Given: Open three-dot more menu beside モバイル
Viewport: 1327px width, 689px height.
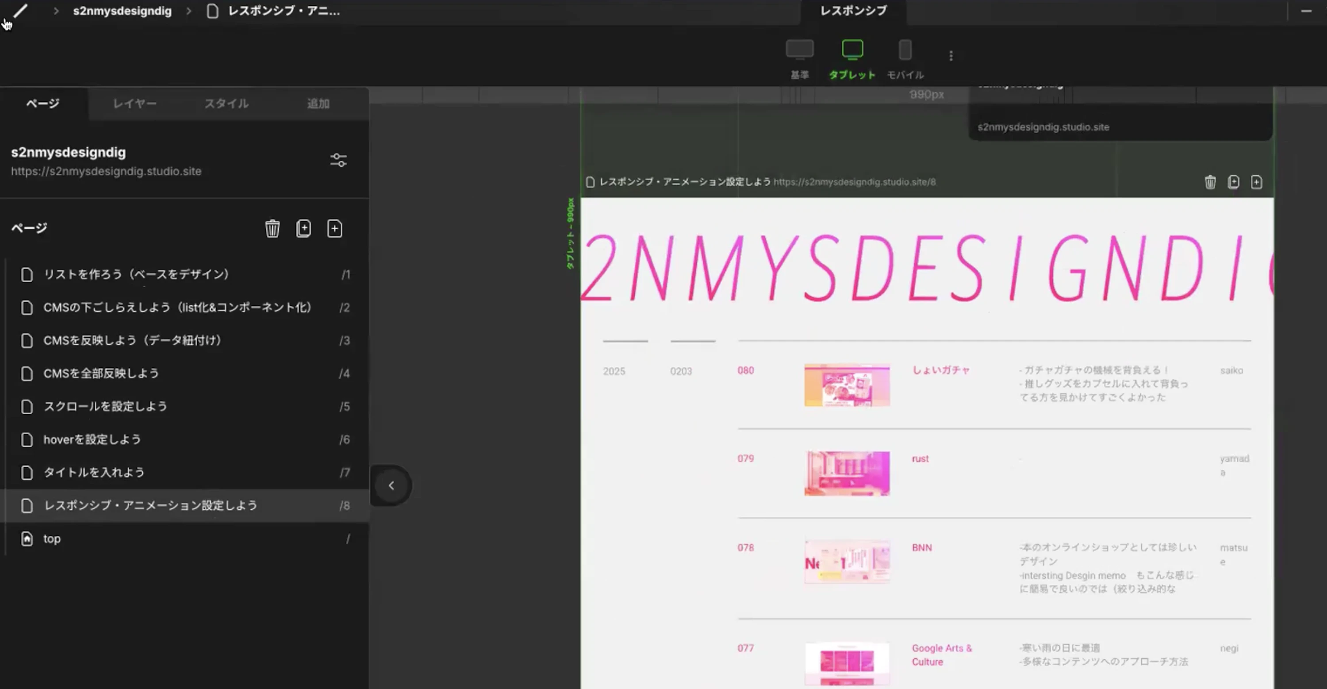Looking at the screenshot, I should click(951, 56).
